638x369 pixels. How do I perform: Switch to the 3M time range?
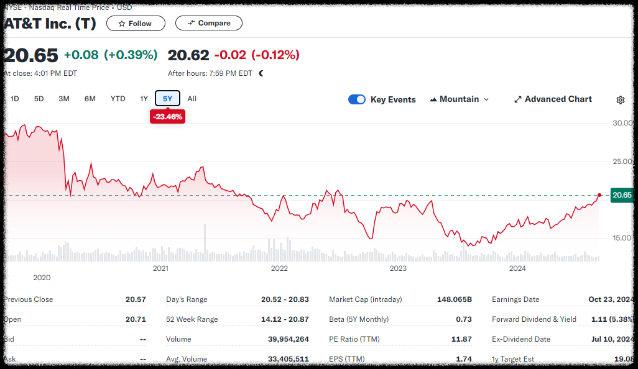coord(64,99)
